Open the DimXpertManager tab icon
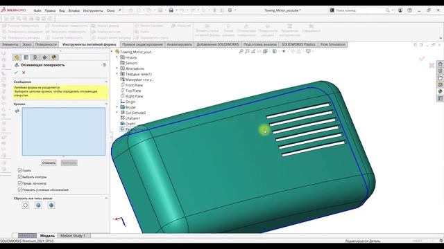Image resolution: width=444 pixels, height=249 pixels. point(44,57)
